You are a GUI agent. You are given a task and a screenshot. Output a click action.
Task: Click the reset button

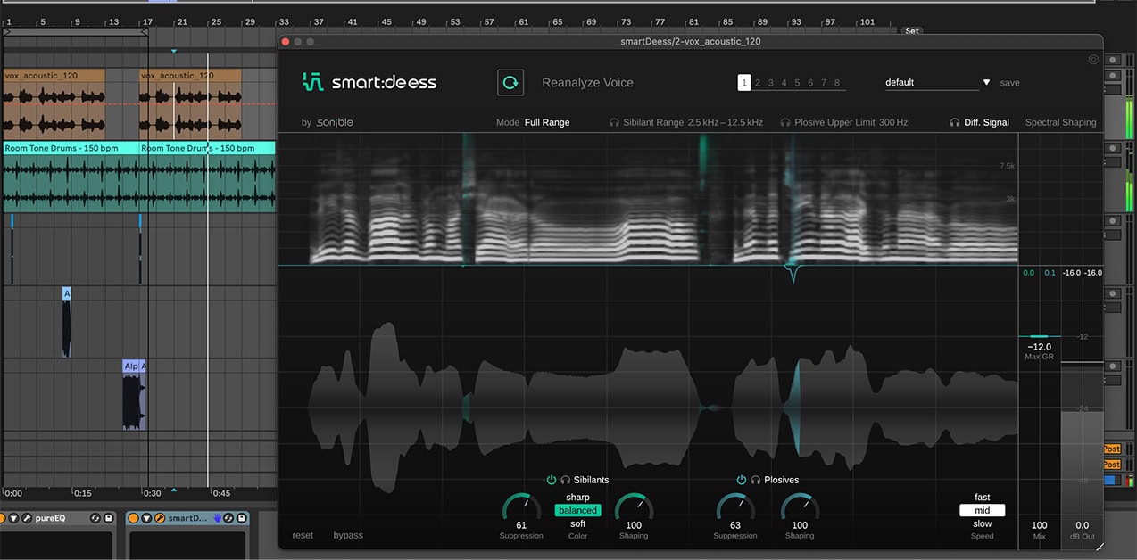point(303,535)
